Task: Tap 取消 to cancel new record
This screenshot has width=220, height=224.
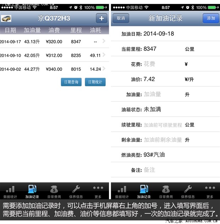Action: (x=121, y=18)
